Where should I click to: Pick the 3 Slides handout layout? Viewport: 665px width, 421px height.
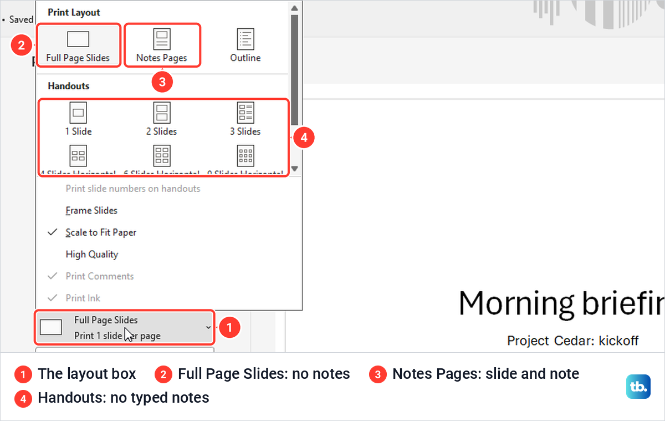pyautogui.click(x=245, y=119)
